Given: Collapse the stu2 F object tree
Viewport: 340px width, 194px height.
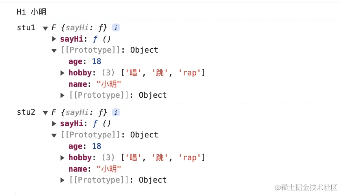Looking at the screenshot, I should pos(45,113).
